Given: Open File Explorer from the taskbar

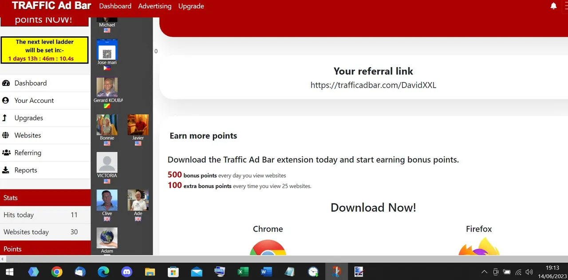Looking at the screenshot, I should [150, 272].
